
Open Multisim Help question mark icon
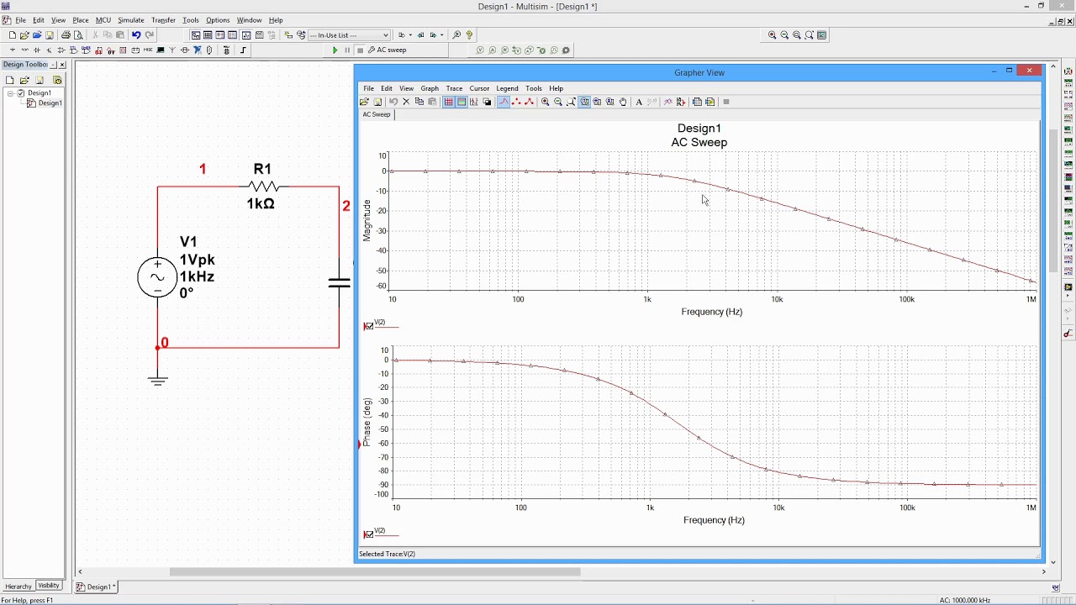(469, 35)
